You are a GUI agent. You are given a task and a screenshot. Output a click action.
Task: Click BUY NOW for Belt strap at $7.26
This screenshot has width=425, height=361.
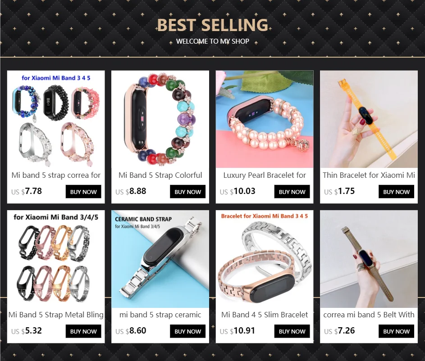[x=396, y=331]
